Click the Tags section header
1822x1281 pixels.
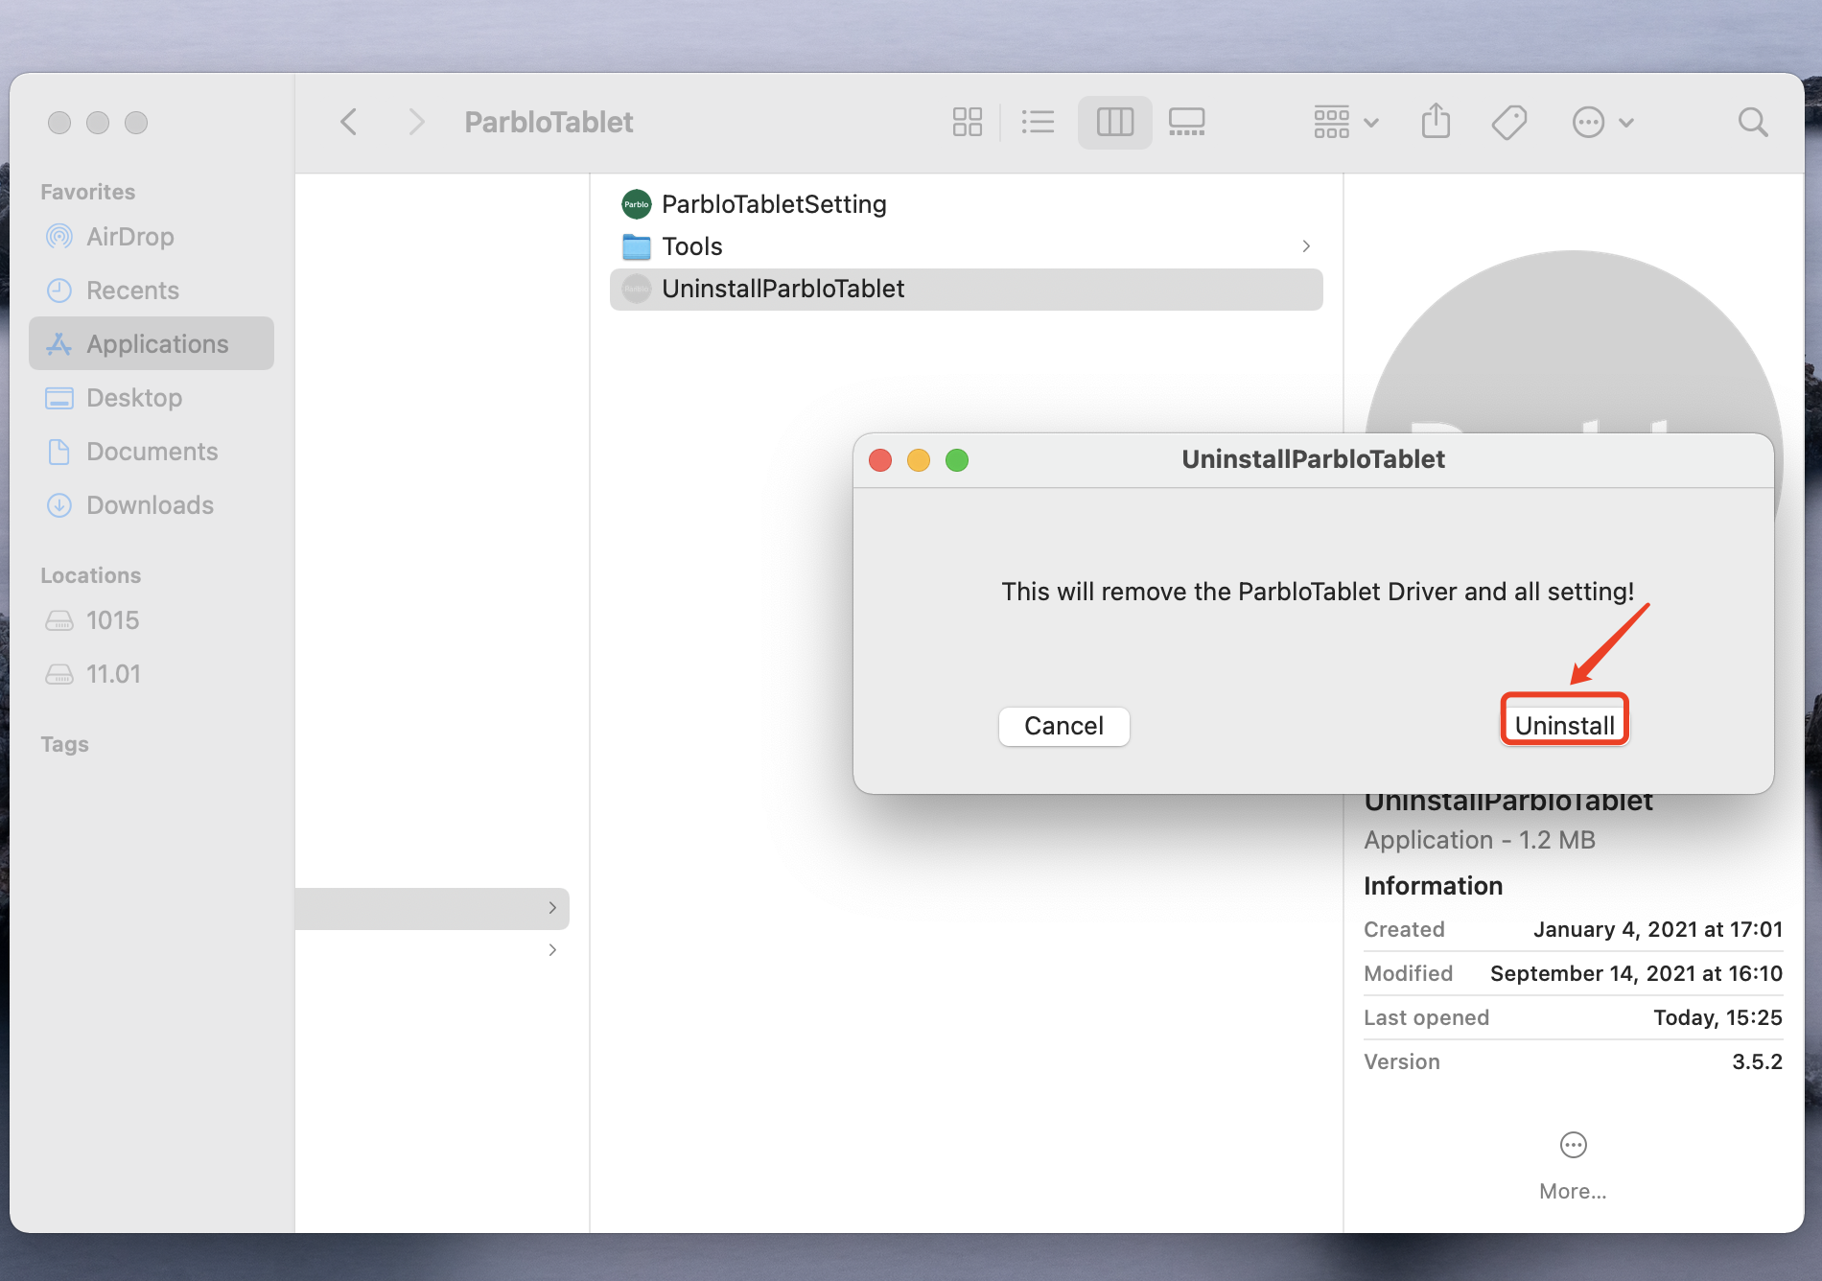tap(64, 744)
